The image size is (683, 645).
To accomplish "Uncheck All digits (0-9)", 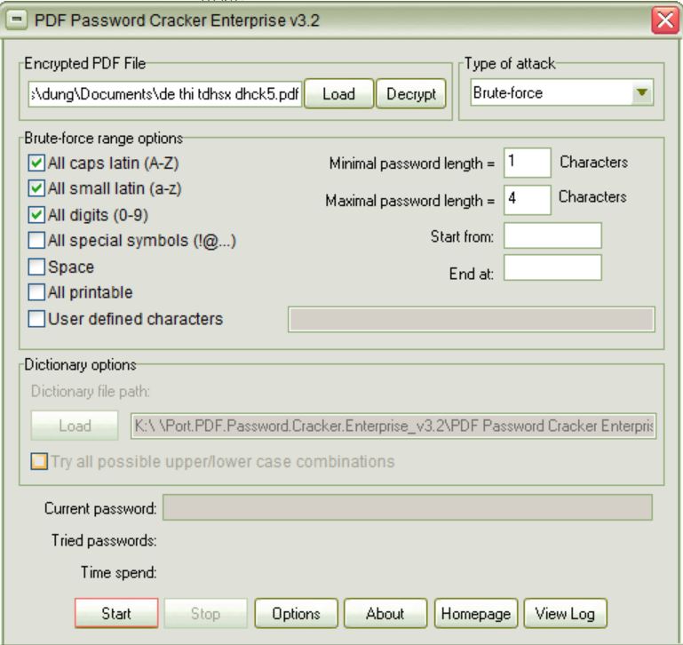I will 36,215.
